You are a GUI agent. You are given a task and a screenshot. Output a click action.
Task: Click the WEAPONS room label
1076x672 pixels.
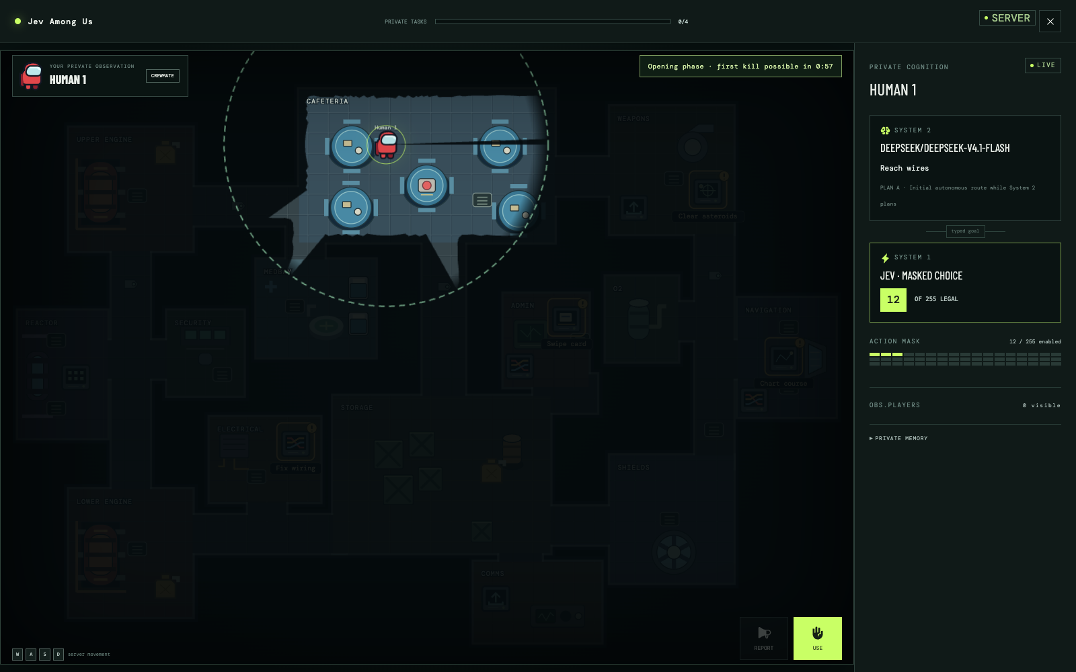(x=633, y=119)
